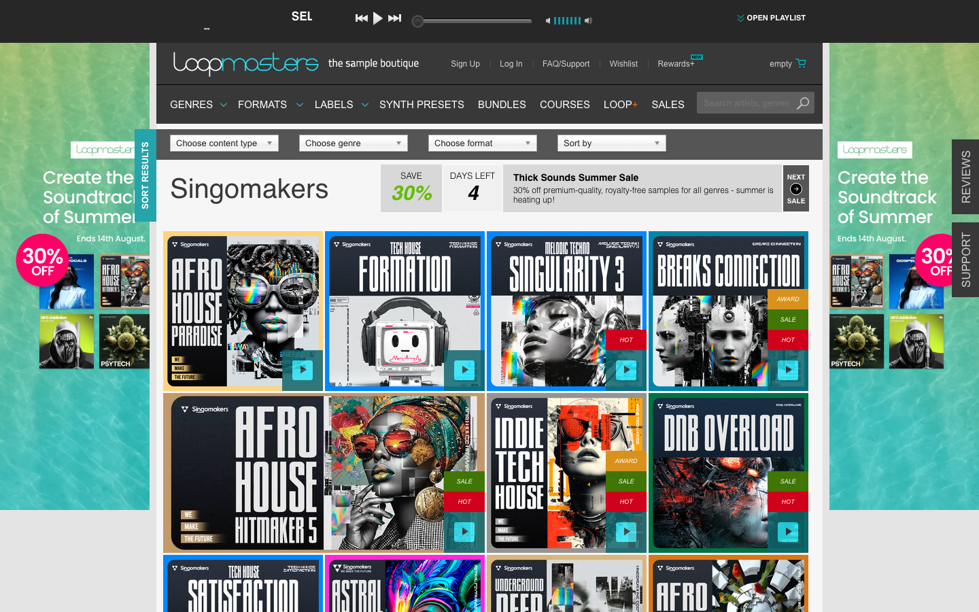Open BUNDLES section

pyautogui.click(x=502, y=105)
